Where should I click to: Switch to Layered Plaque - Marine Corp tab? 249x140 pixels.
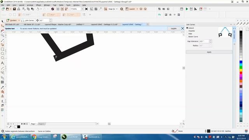click(x=58, y=24)
